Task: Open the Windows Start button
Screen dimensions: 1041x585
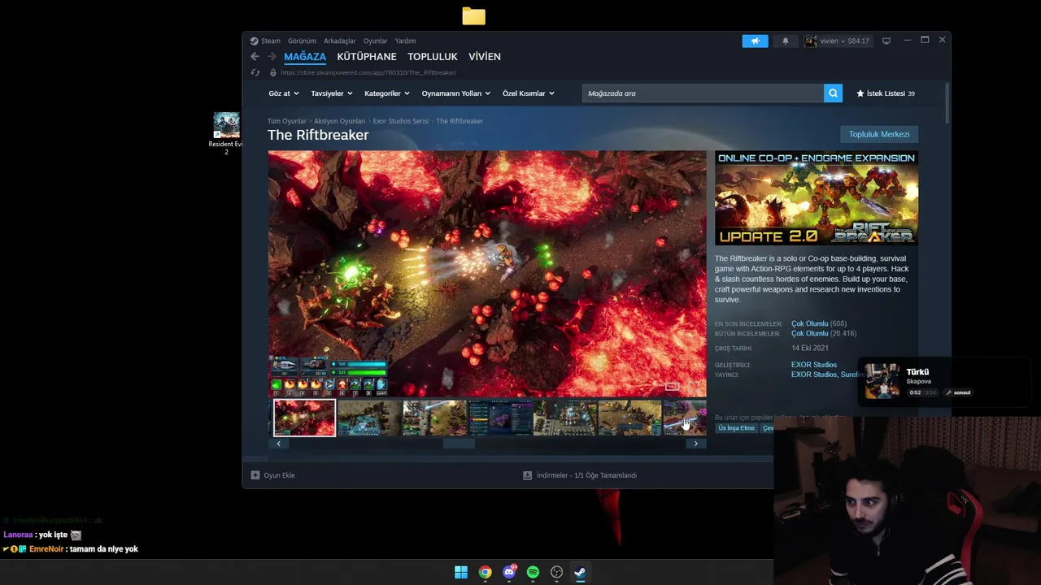Action: click(x=461, y=572)
